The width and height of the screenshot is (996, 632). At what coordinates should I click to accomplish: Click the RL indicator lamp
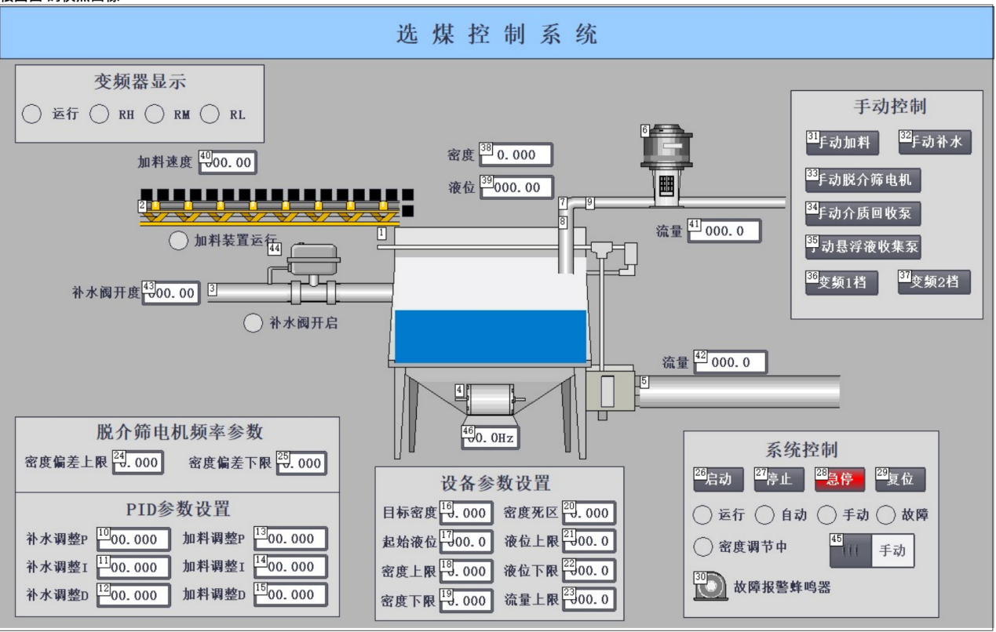209,114
